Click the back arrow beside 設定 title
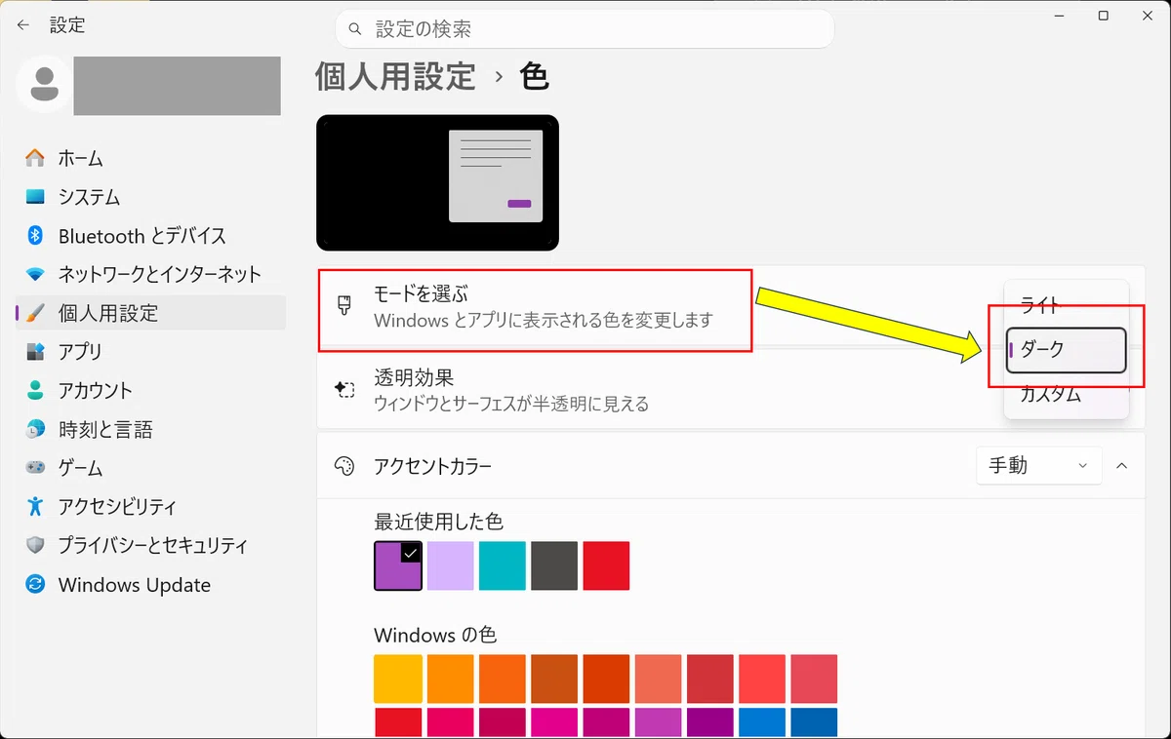1171x739 pixels. click(x=23, y=26)
